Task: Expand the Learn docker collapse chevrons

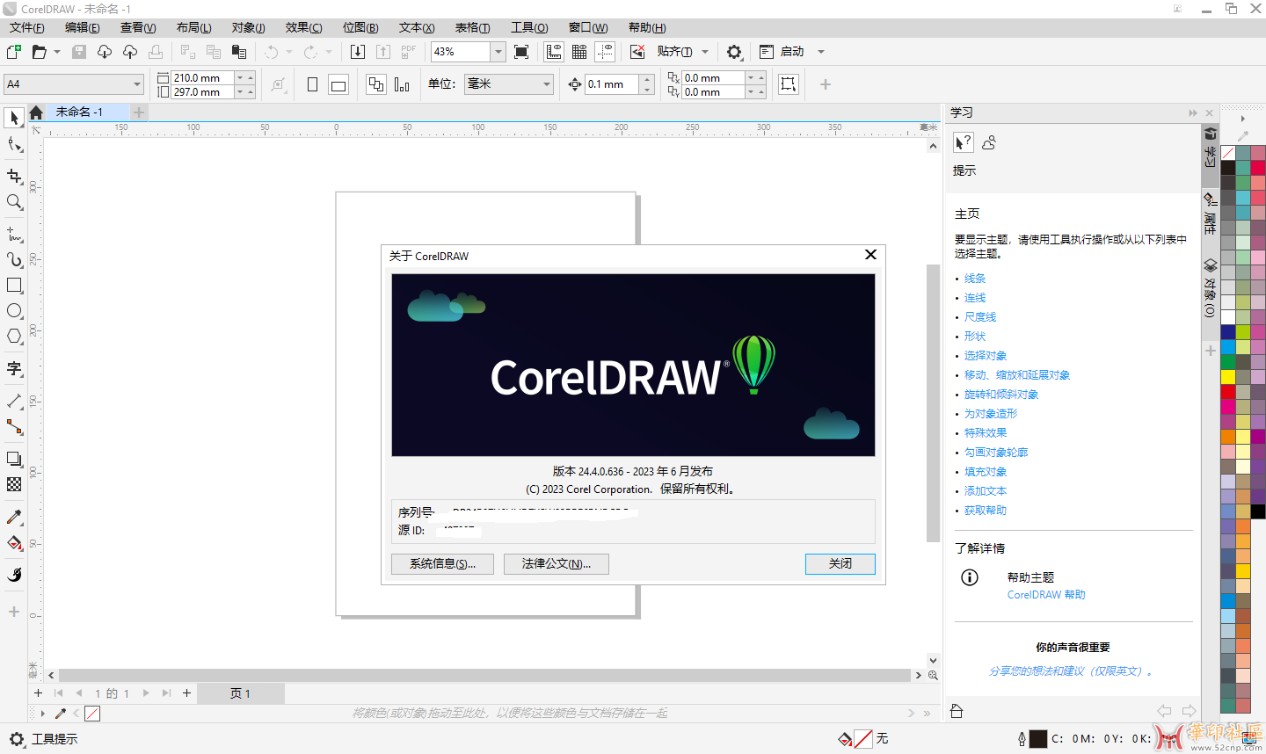Action: coord(1193,112)
